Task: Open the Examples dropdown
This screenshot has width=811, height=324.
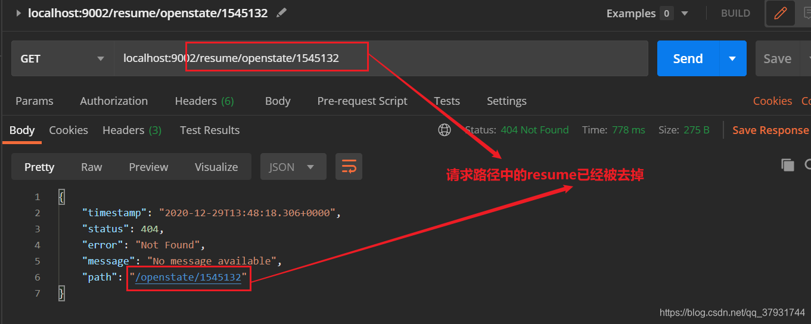Action: [x=647, y=13]
